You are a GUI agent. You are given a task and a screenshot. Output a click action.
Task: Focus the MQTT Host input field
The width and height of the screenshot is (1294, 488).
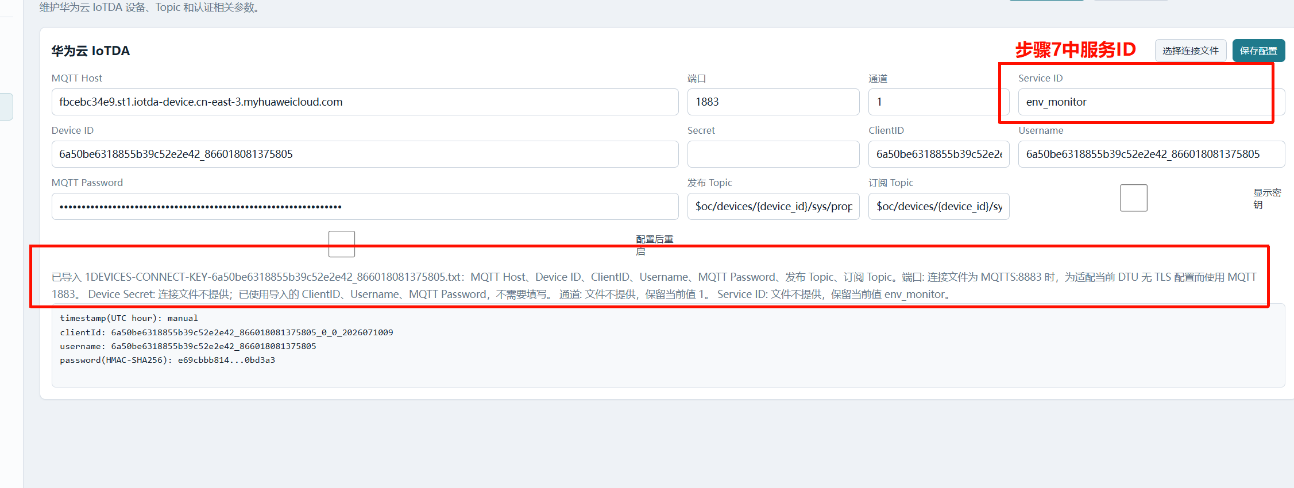(x=365, y=102)
